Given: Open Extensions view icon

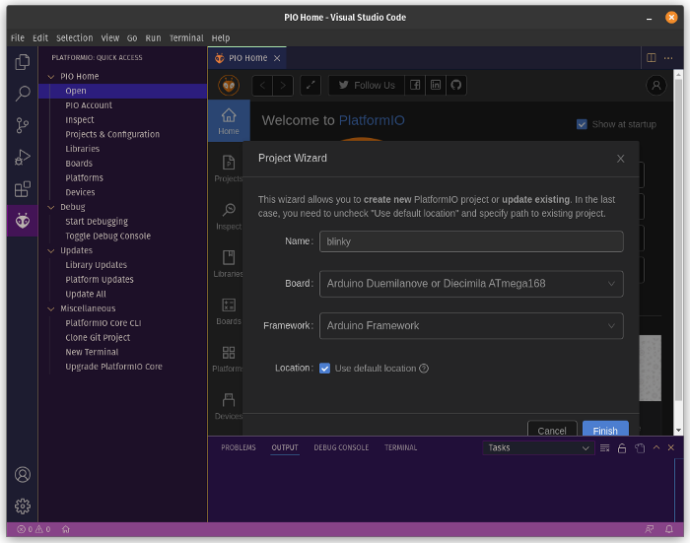Looking at the screenshot, I should [22, 188].
